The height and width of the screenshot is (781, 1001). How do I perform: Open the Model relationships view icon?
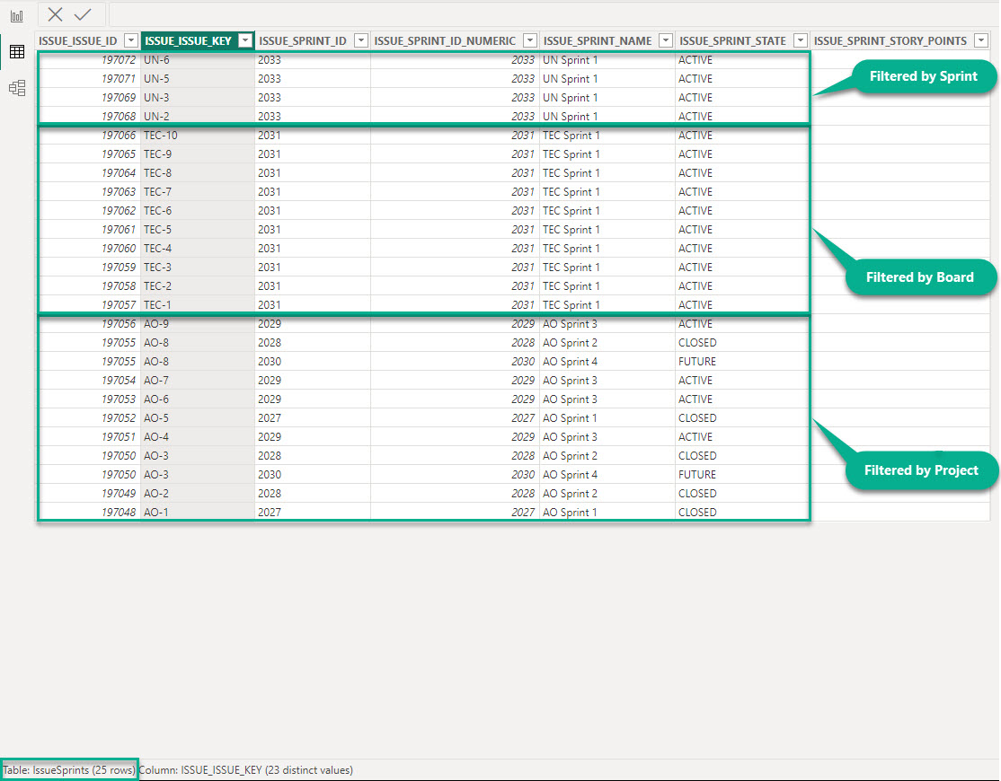click(x=16, y=88)
